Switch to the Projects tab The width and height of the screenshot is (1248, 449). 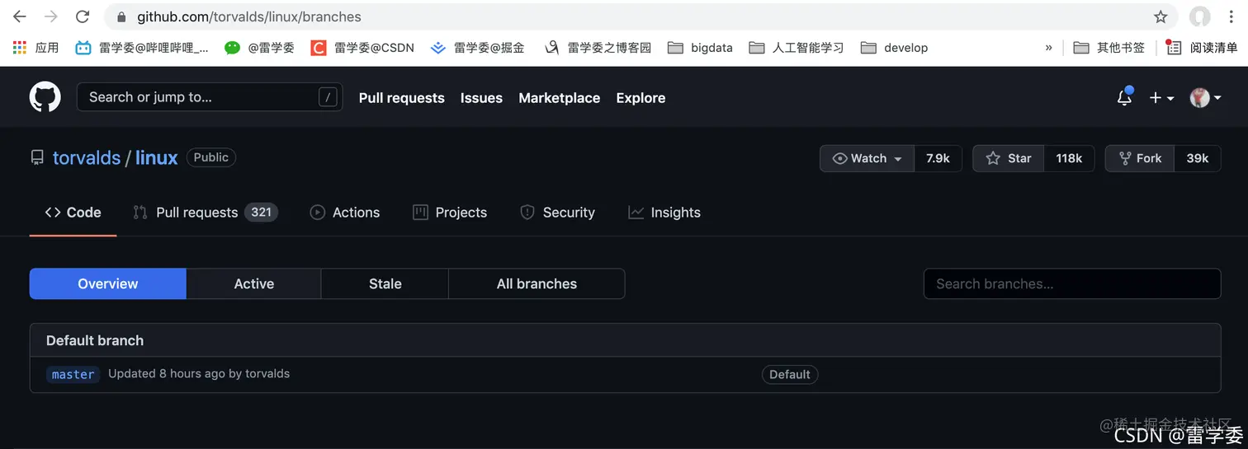450,213
